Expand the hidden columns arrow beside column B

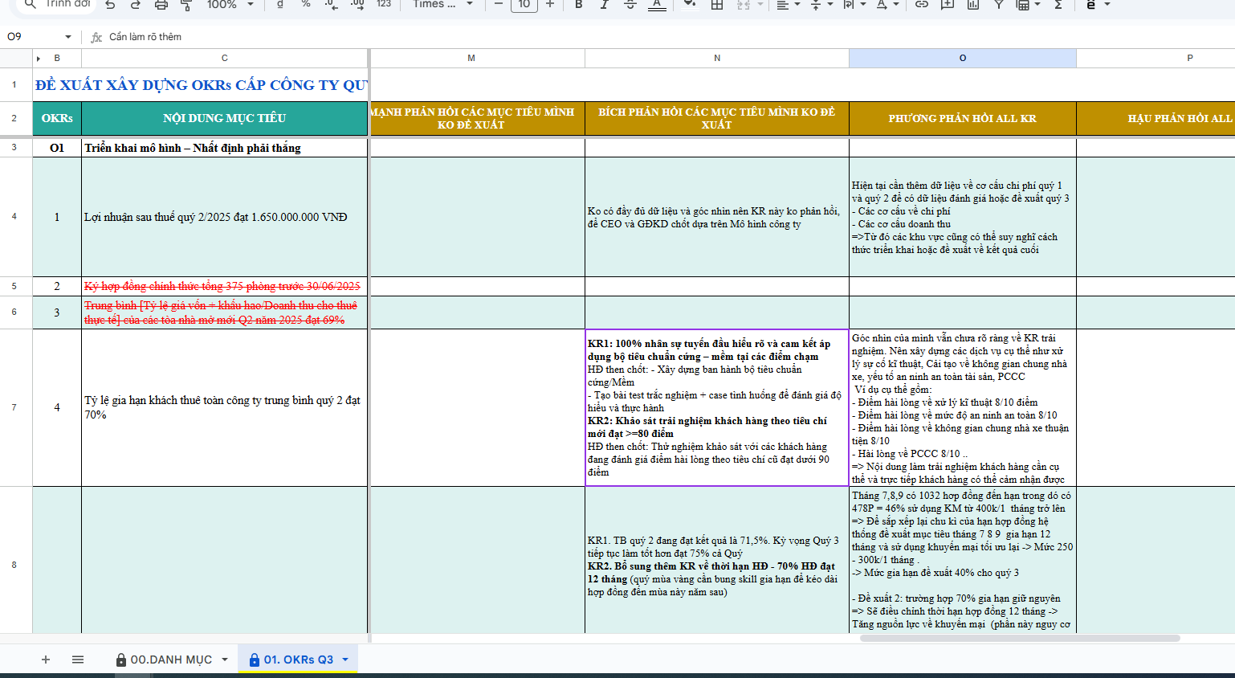[x=38, y=58]
